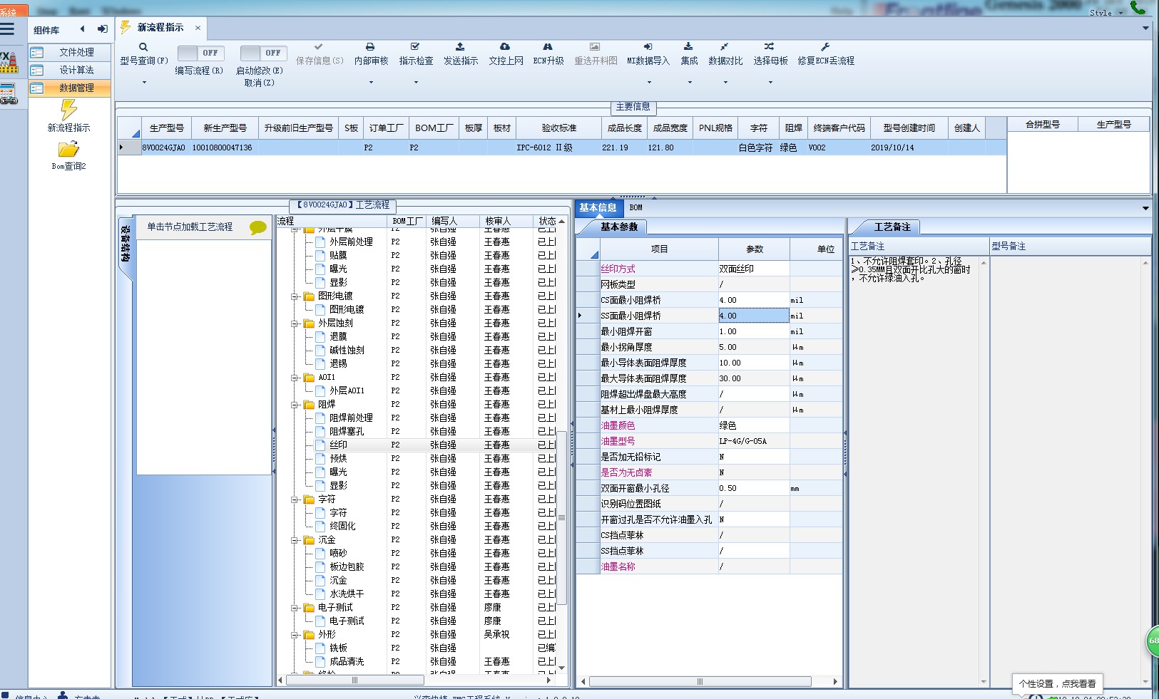The width and height of the screenshot is (1159, 699).
Task: Click 个性设置，点我看看 popup
Action: click(1057, 683)
